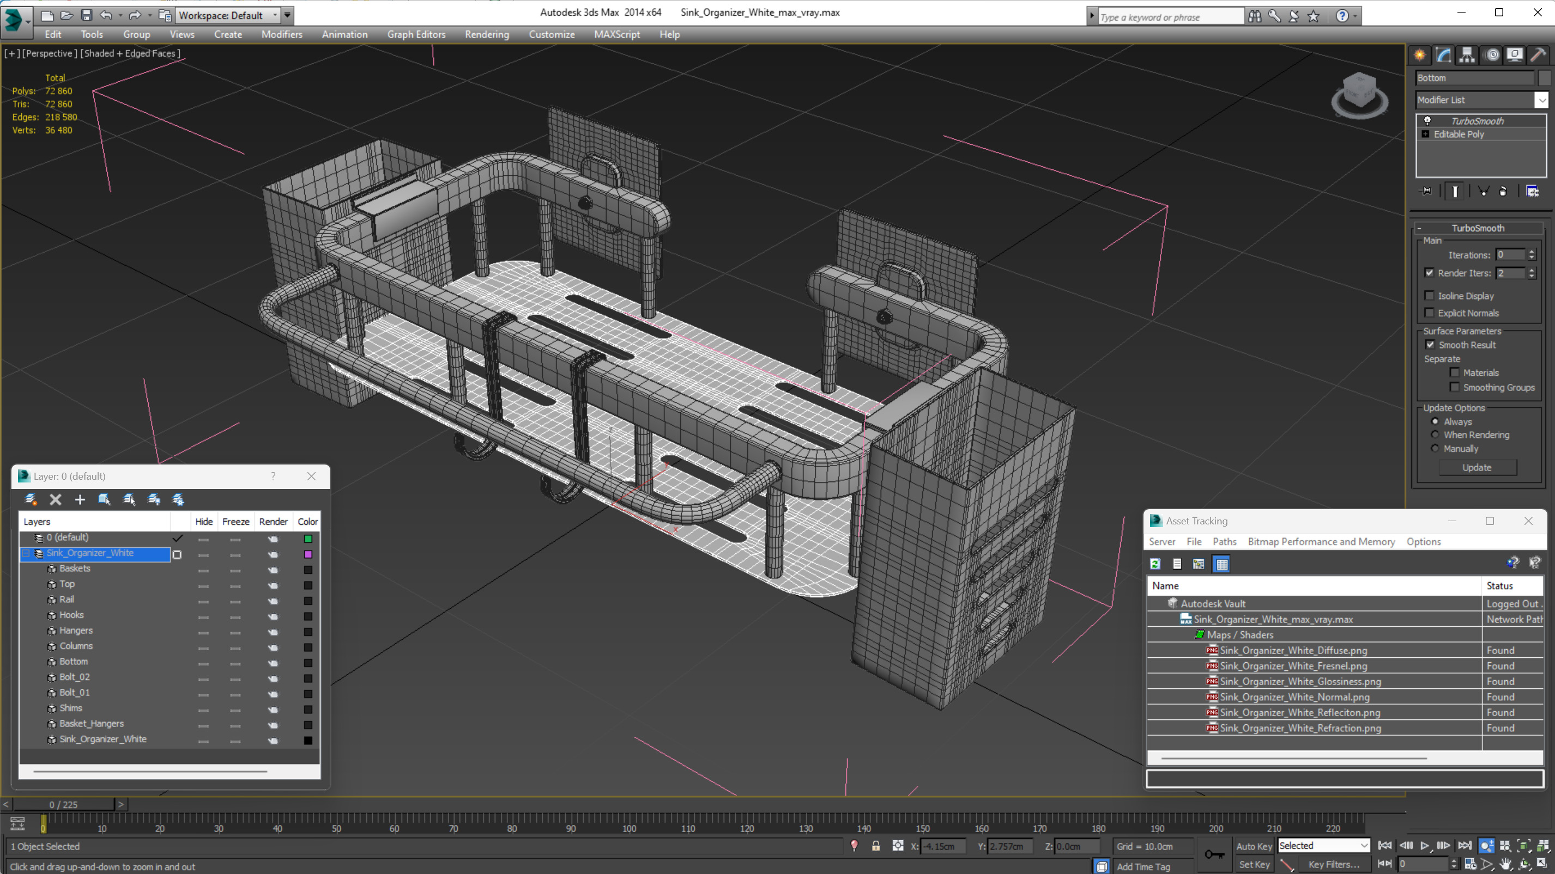Click the object name field 'Bottom'
This screenshot has width=1555, height=874.
click(x=1474, y=78)
